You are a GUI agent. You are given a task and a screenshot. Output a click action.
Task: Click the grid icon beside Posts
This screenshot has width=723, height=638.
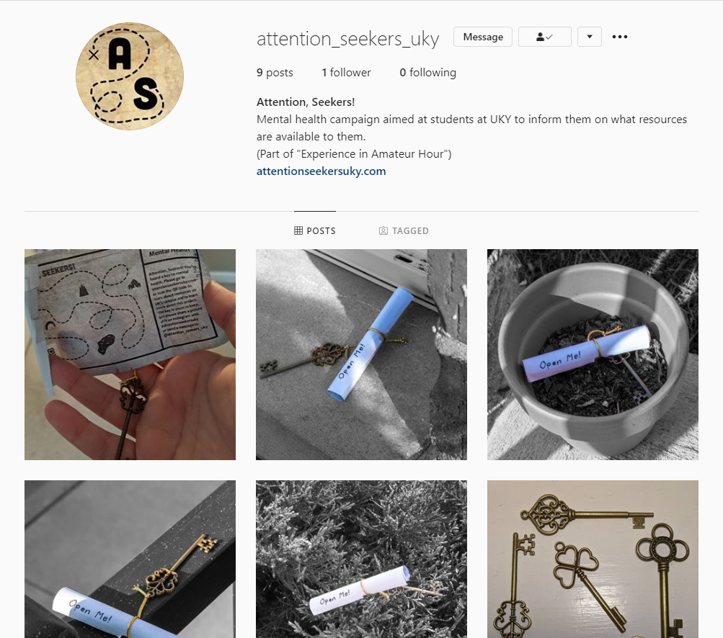click(x=298, y=230)
